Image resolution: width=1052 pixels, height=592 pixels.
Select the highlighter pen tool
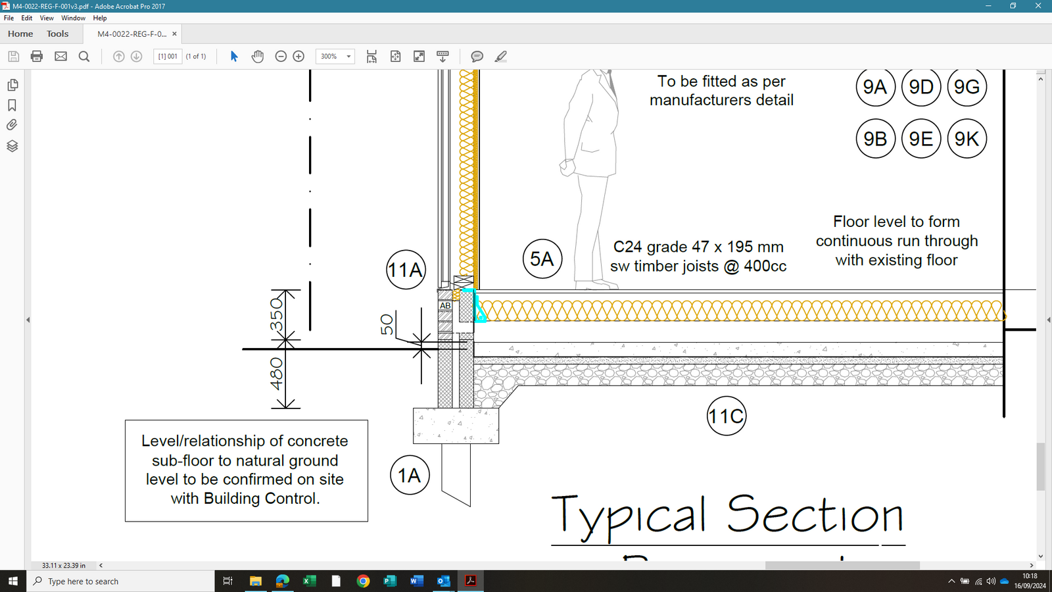pyautogui.click(x=501, y=57)
